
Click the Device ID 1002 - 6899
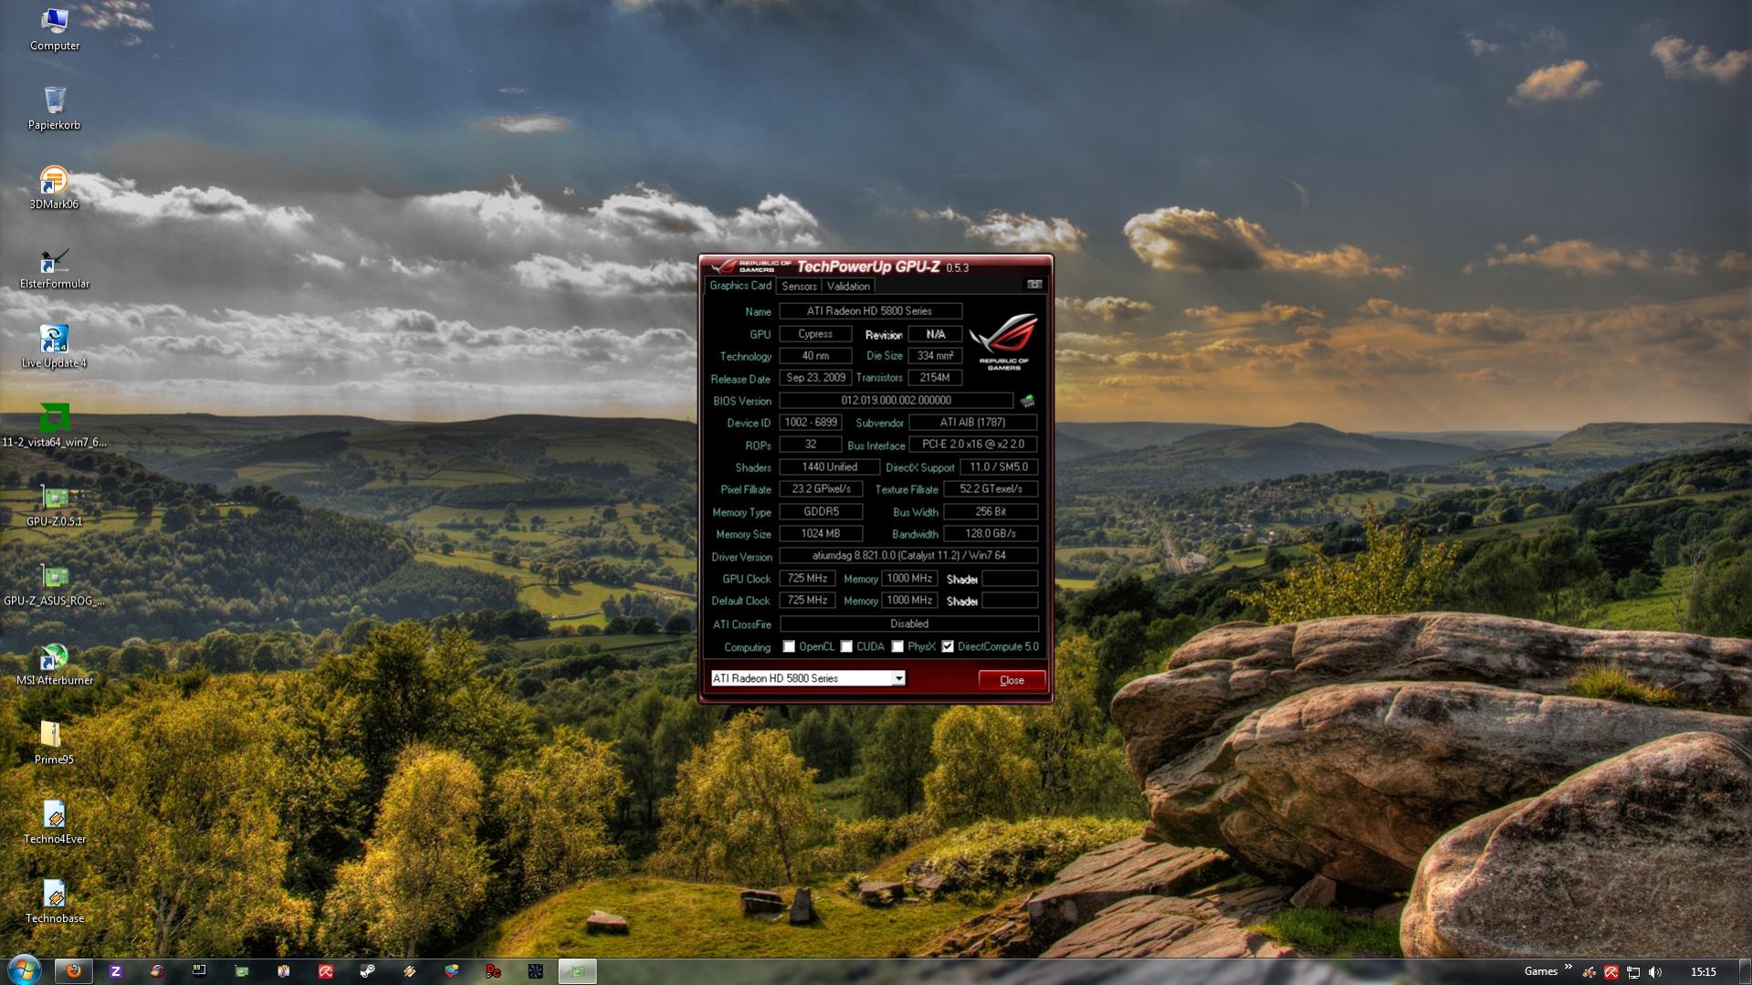point(811,423)
